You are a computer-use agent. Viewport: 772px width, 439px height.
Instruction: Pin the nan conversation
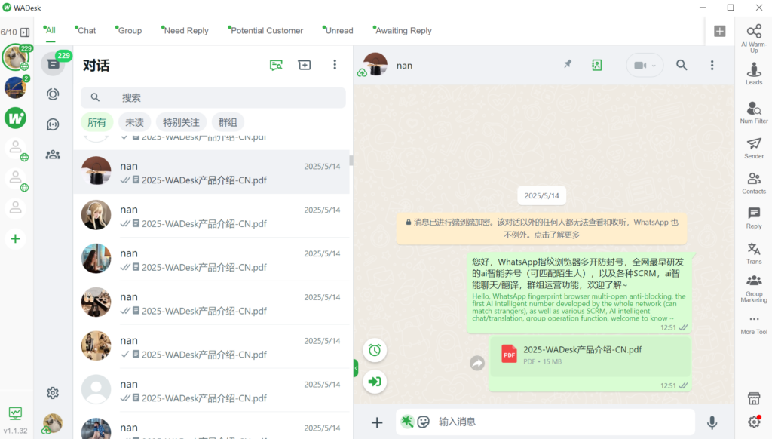[x=568, y=64]
